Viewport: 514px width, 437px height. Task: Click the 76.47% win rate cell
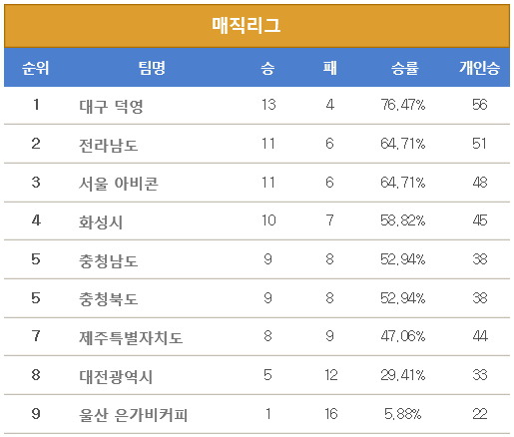(x=403, y=105)
